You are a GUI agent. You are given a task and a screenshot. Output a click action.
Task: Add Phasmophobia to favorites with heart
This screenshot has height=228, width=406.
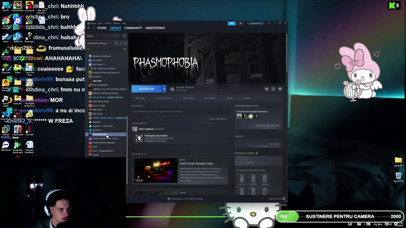click(x=280, y=89)
